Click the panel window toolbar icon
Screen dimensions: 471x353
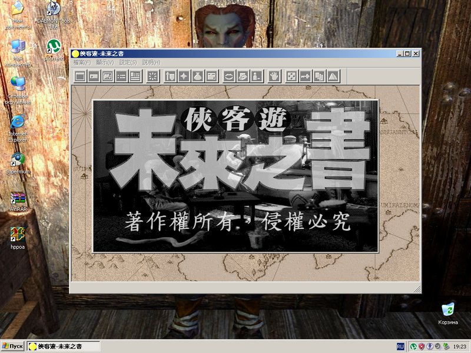point(212,76)
